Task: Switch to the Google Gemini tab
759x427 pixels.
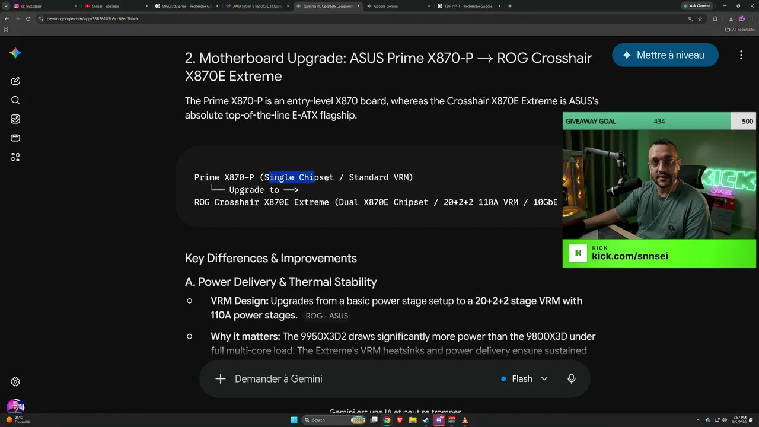Action: point(398,6)
